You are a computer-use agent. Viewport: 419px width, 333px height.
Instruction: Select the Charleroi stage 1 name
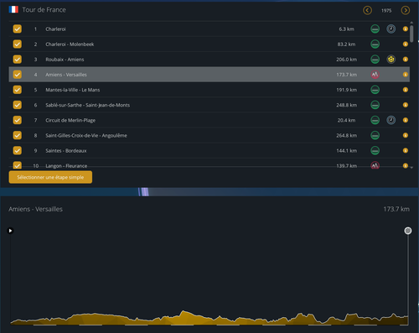(55, 29)
